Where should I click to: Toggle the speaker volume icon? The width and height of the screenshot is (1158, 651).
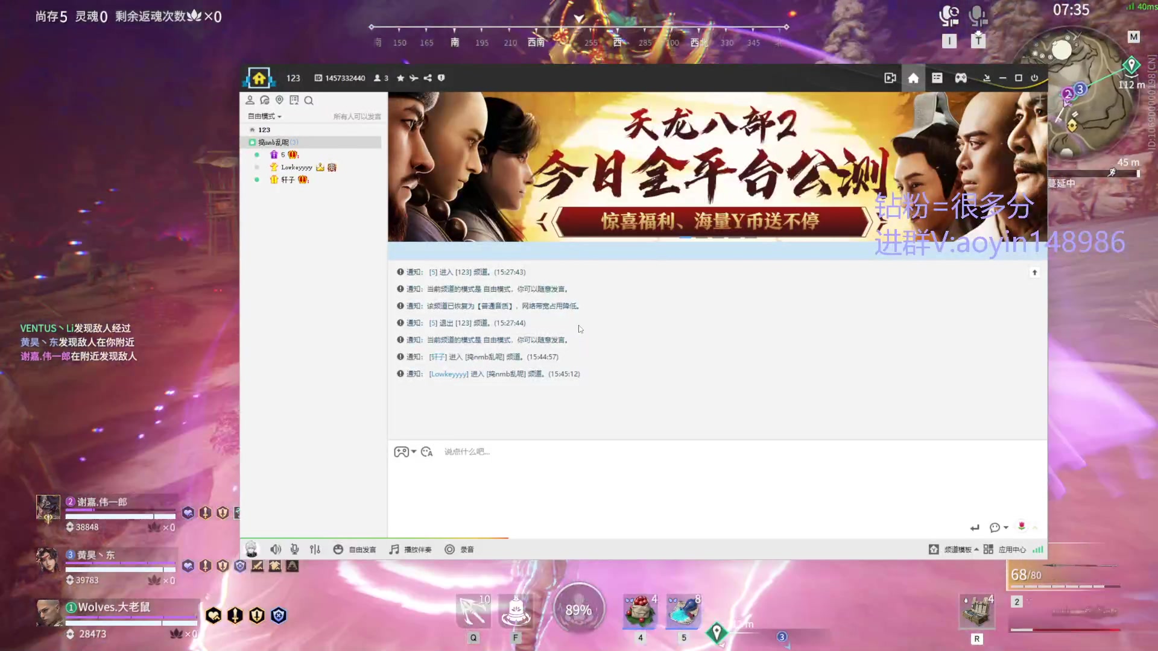click(x=276, y=549)
